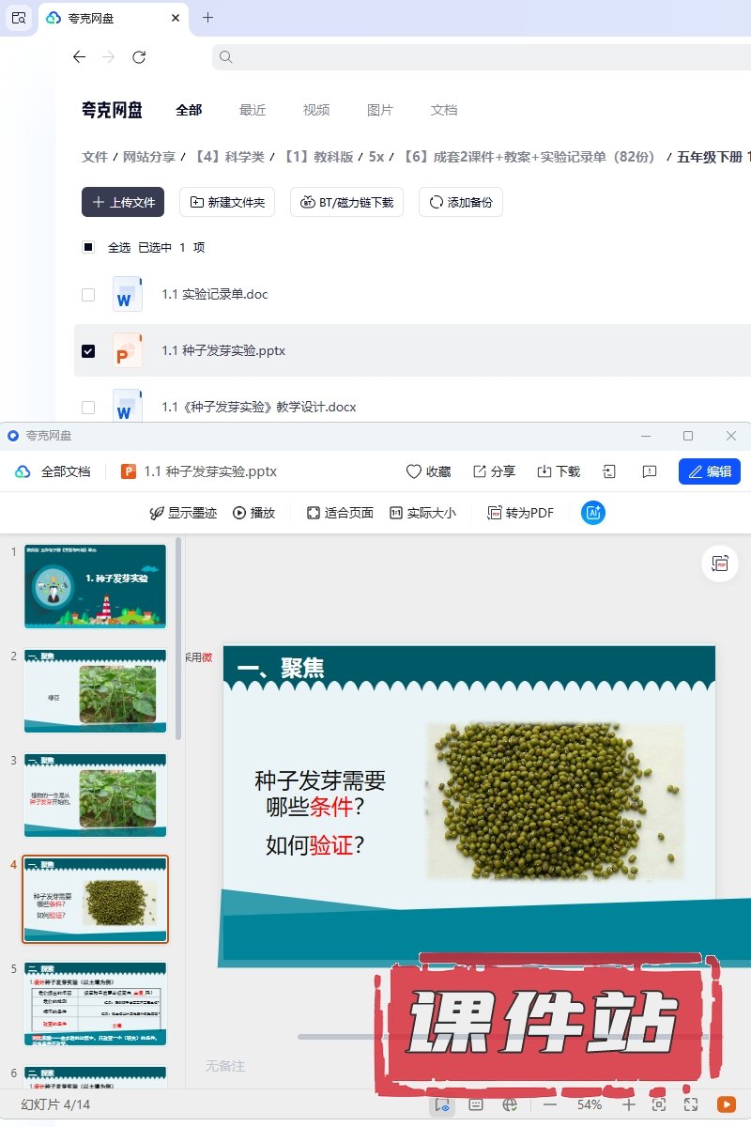Open the AI assistant icon
The image size is (751, 1127).
pyautogui.click(x=592, y=513)
